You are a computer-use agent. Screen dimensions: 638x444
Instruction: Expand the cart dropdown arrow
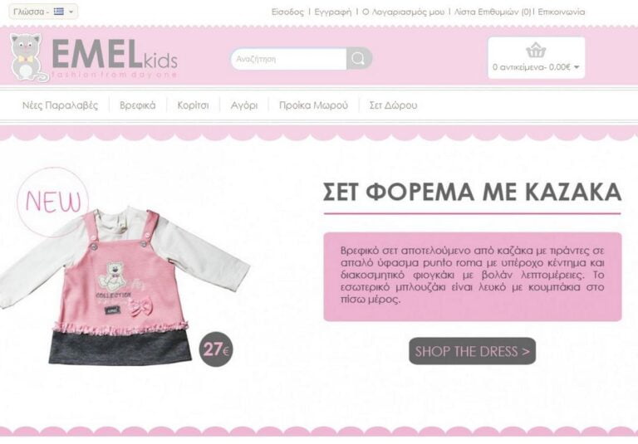pyautogui.click(x=577, y=67)
